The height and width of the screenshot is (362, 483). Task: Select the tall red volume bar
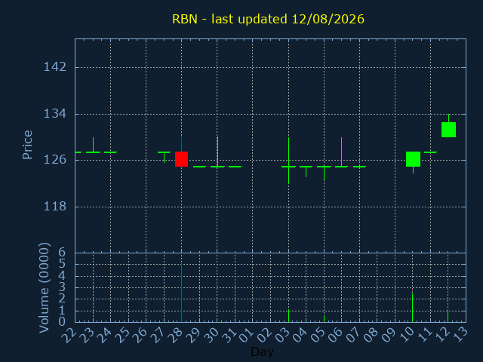[x=181, y=293]
